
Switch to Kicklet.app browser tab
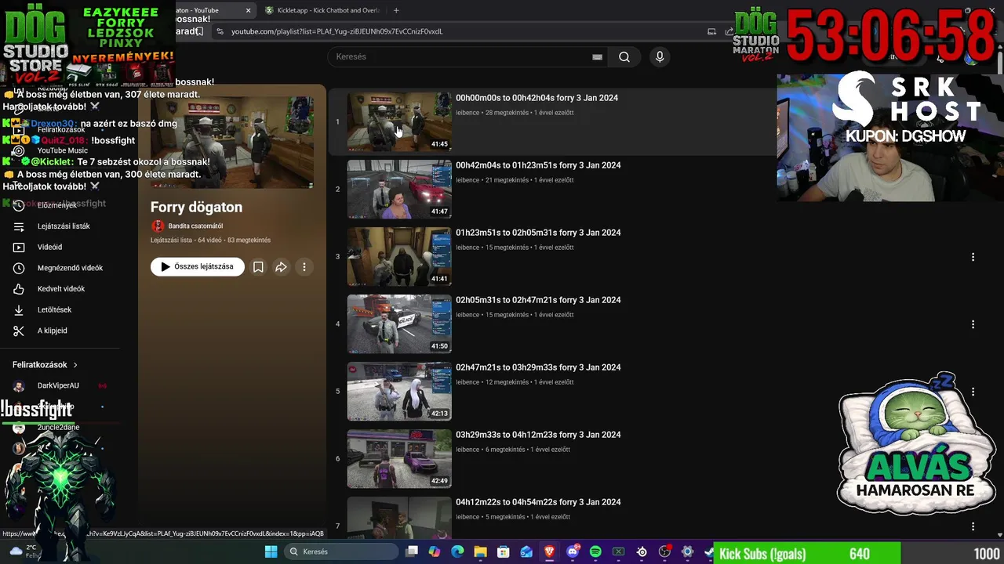[x=322, y=10]
